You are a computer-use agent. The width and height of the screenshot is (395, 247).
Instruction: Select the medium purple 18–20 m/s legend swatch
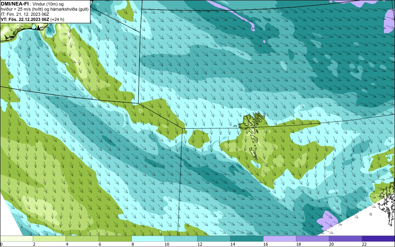pos(312,239)
